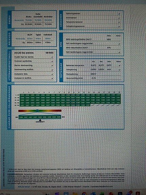Viewport: 146px width, 195px height.
Task: Click the SoH-beräkningens noggrannhet checkmark
Action: (x=119, y=52)
